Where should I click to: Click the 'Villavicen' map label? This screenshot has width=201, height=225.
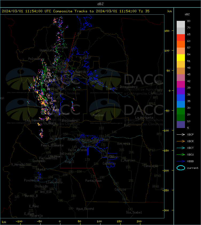(59, 47)
